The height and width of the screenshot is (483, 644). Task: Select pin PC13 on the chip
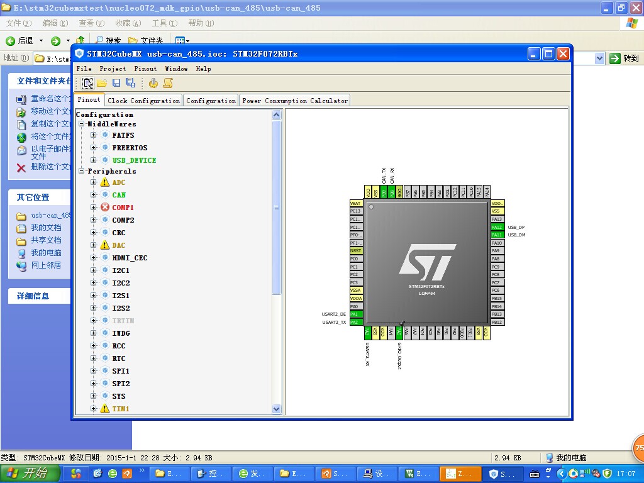pyautogui.click(x=356, y=211)
